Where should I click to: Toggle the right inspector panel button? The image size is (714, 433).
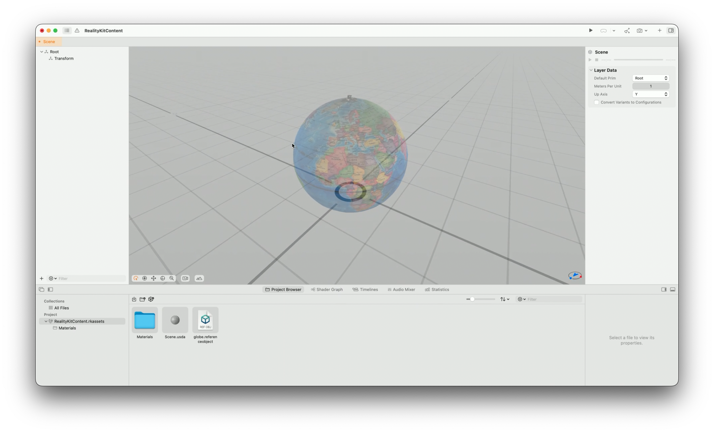pos(671,31)
